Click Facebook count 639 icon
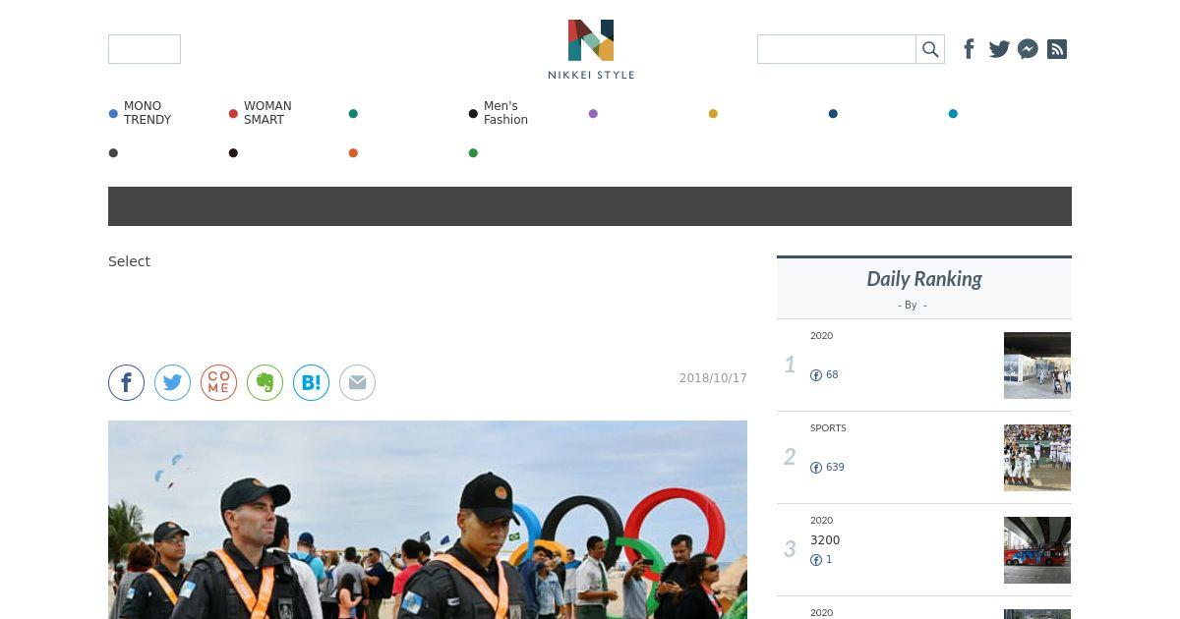The width and height of the screenshot is (1180, 619). 816,468
